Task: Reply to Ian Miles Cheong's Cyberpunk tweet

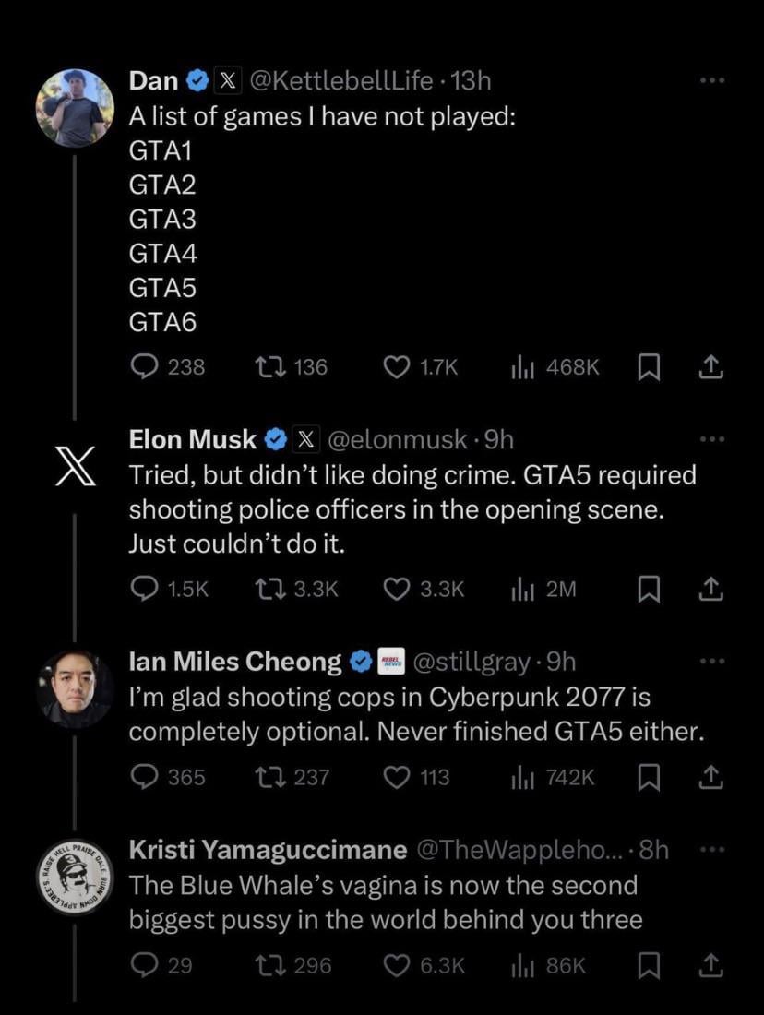Action: coord(145,777)
